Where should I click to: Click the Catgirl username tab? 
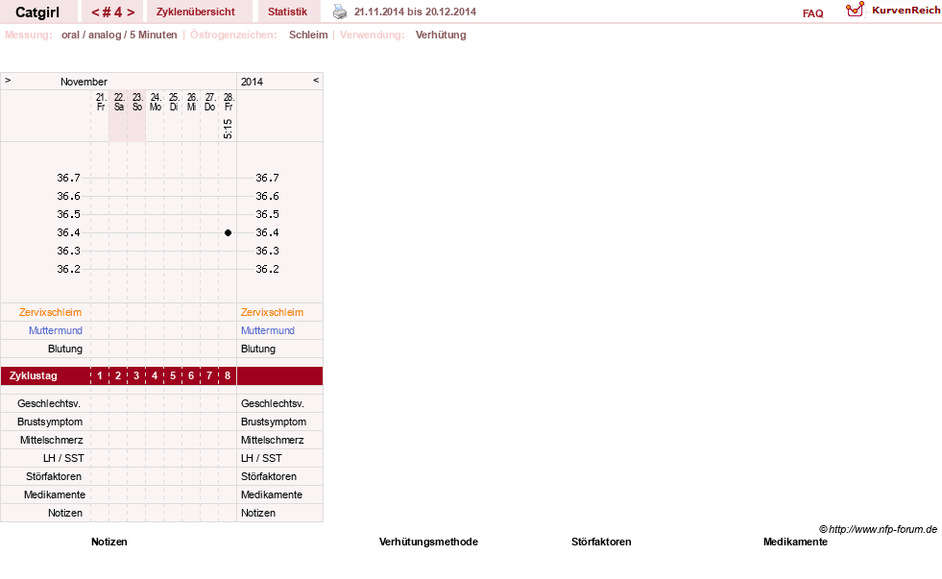pos(37,12)
